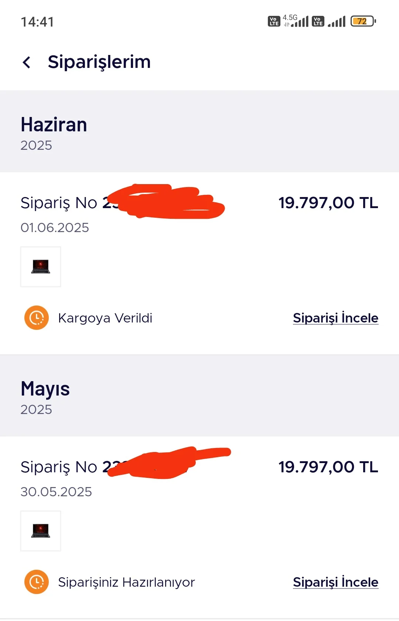Tap the 14:41 clock in the status bar

(x=37, y=22)
